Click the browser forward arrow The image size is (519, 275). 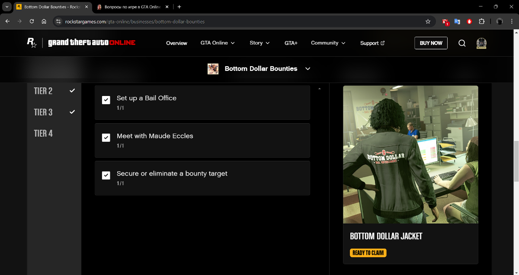coord(19,21)
